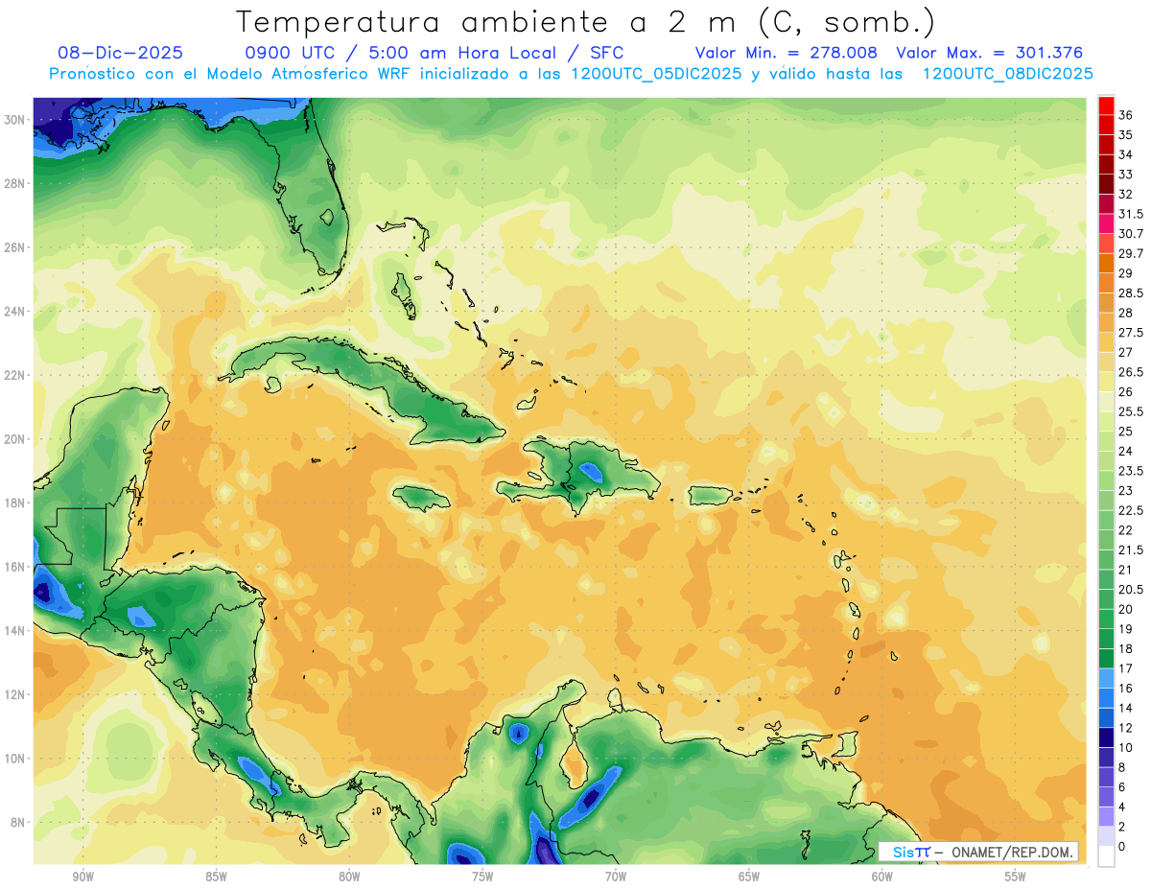Click the "36" value on the color scale

coord(1125,115)
